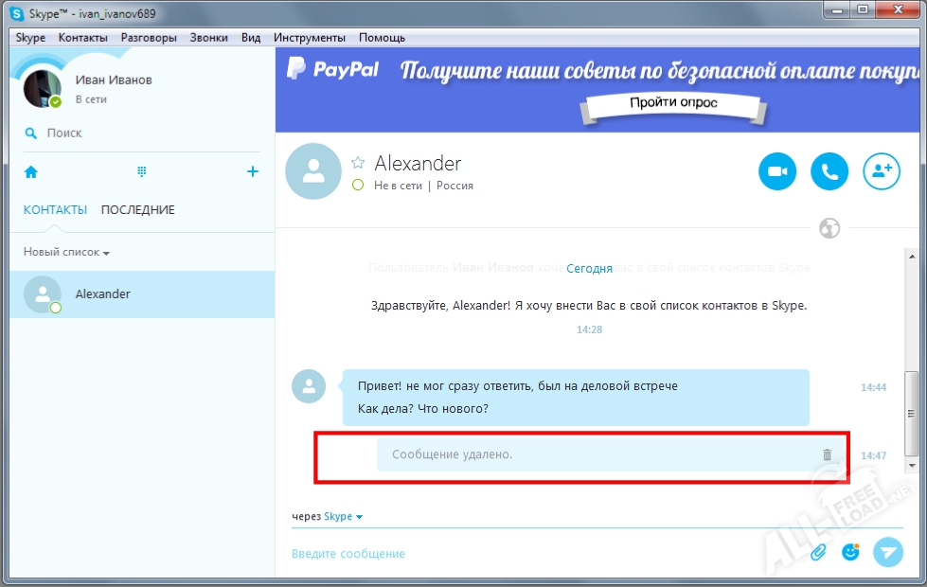Switch to the ПОСЛЕДНИЕ tab
This screenshot has height=587, width=927.
136,209
